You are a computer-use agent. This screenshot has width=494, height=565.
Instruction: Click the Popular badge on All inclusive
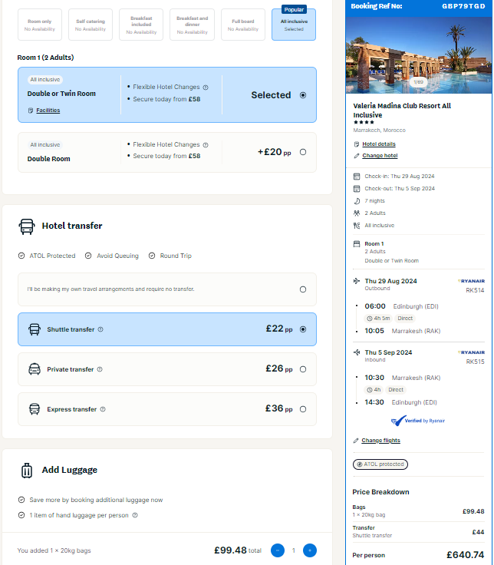(x=294, y=9)
